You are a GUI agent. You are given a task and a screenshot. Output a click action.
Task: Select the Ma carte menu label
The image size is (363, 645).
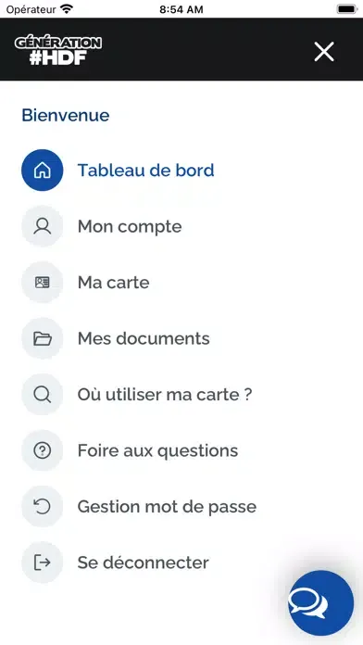tap(114, 282)
